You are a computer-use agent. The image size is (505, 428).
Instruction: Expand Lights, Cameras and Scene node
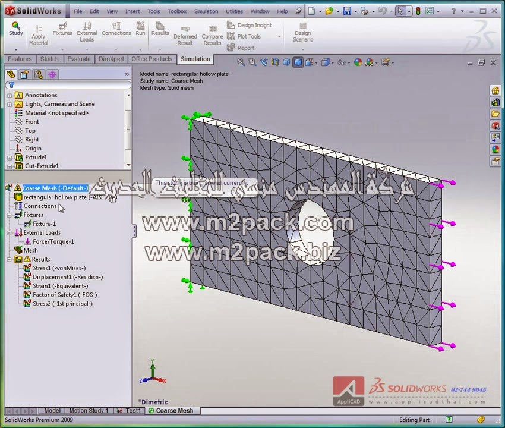click(x=10, y=105)
